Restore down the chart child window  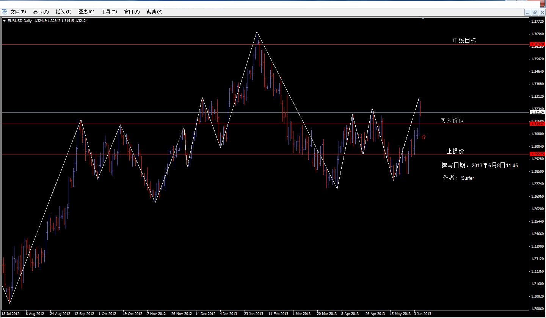535,12
